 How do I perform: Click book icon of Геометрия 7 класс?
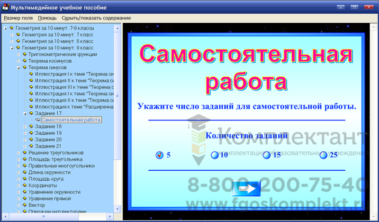click(18, 34)
